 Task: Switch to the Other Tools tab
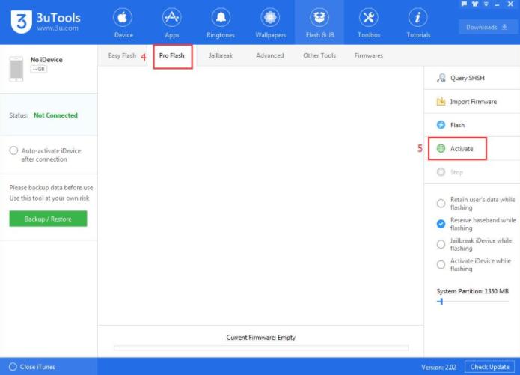coord(319,55)
